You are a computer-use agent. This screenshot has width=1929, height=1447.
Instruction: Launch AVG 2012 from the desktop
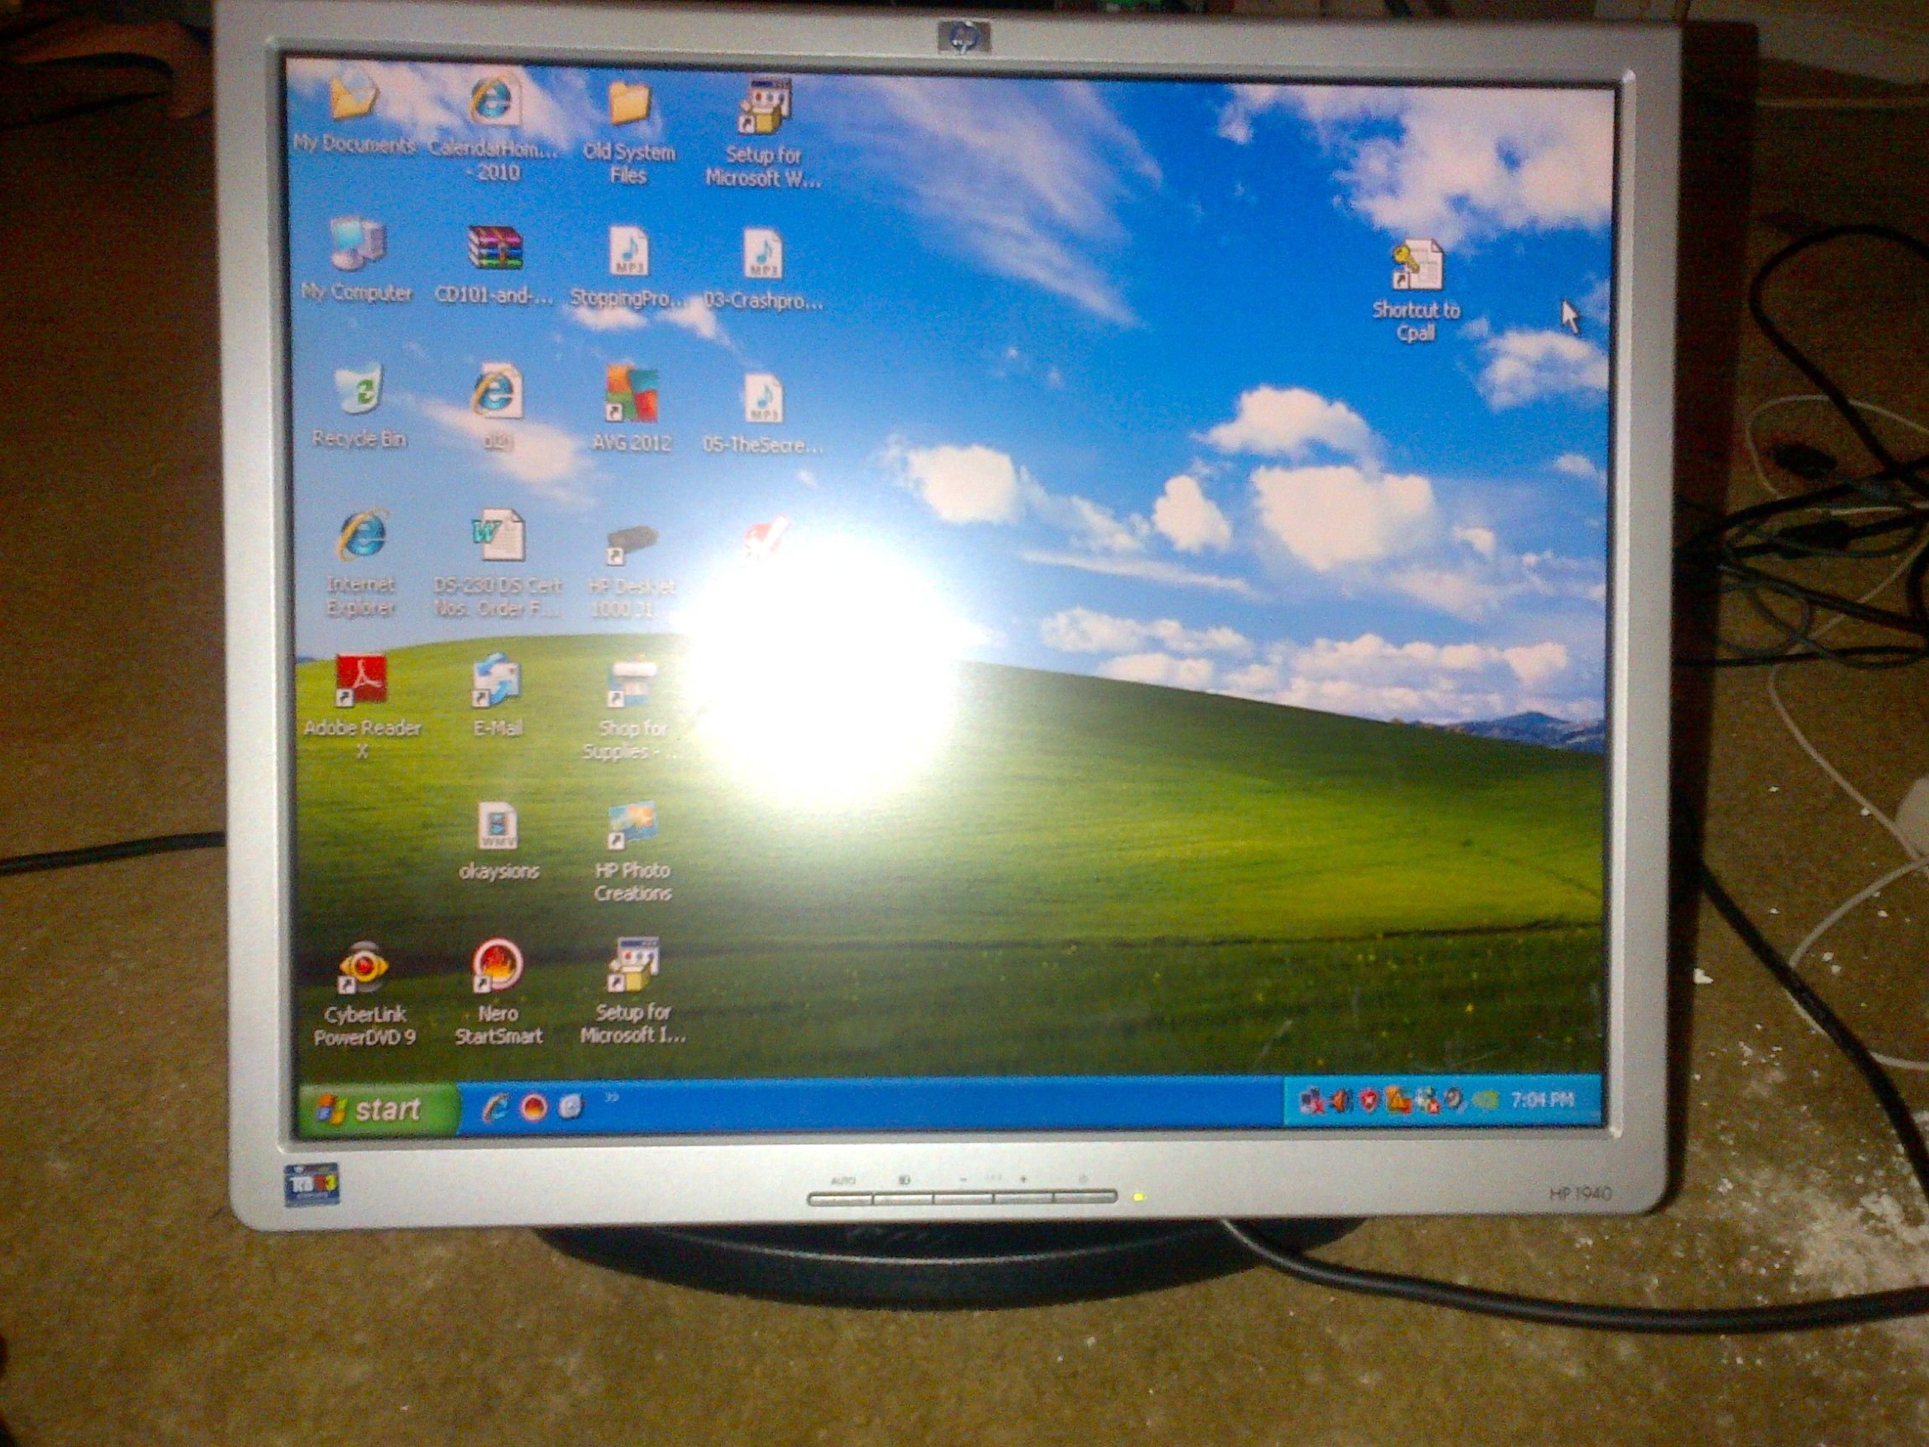[631, 397]
